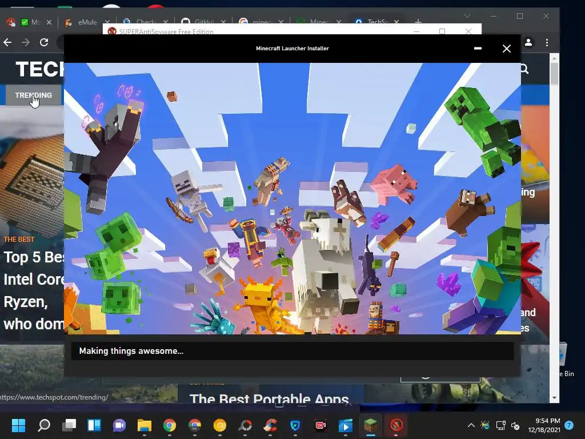The width and height of the screenshot is (585, 439).
Task: Minimize the Minecraft Launcher Installer
Action: [478, 49]
